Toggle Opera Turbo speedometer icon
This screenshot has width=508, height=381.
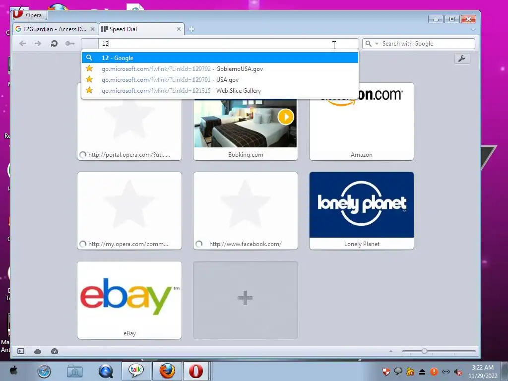[x=55, y=351]
